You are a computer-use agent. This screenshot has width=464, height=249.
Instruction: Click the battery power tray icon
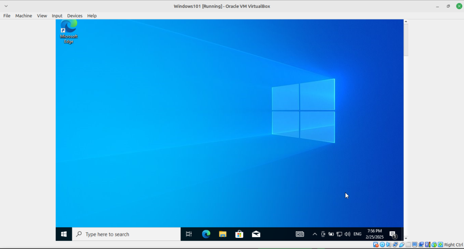click(x=331, y=234)
